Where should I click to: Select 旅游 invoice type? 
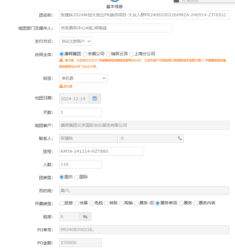point(62,203)
